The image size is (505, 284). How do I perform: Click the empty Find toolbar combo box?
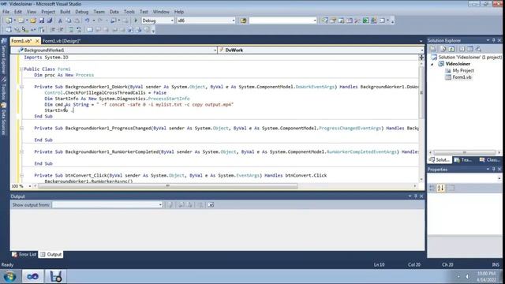click(x=282, y=21)
